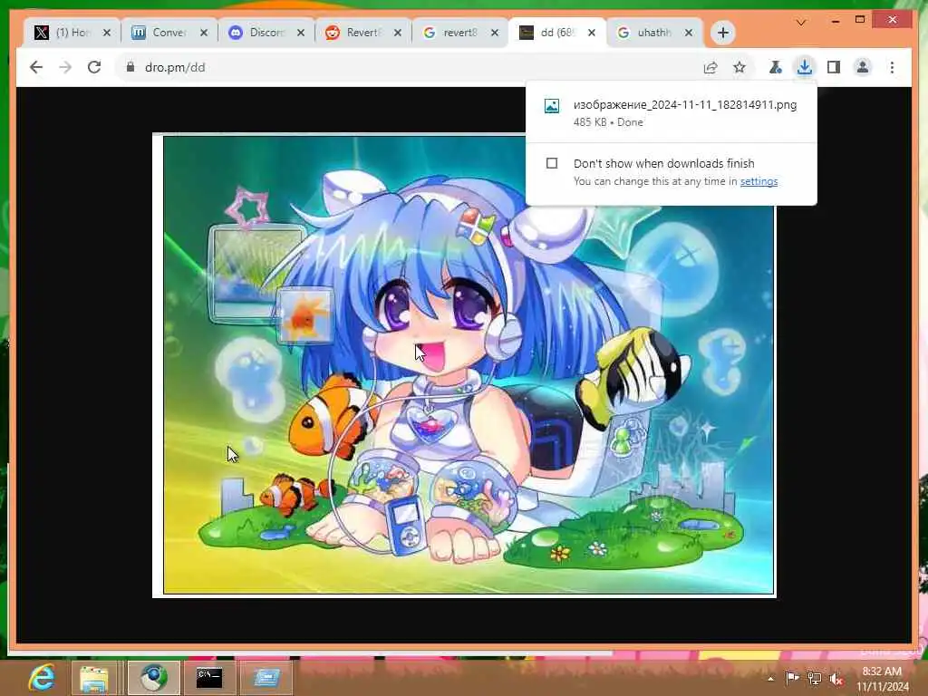
Task: Click the Chrome taskbar button
Action: [153, 678]
